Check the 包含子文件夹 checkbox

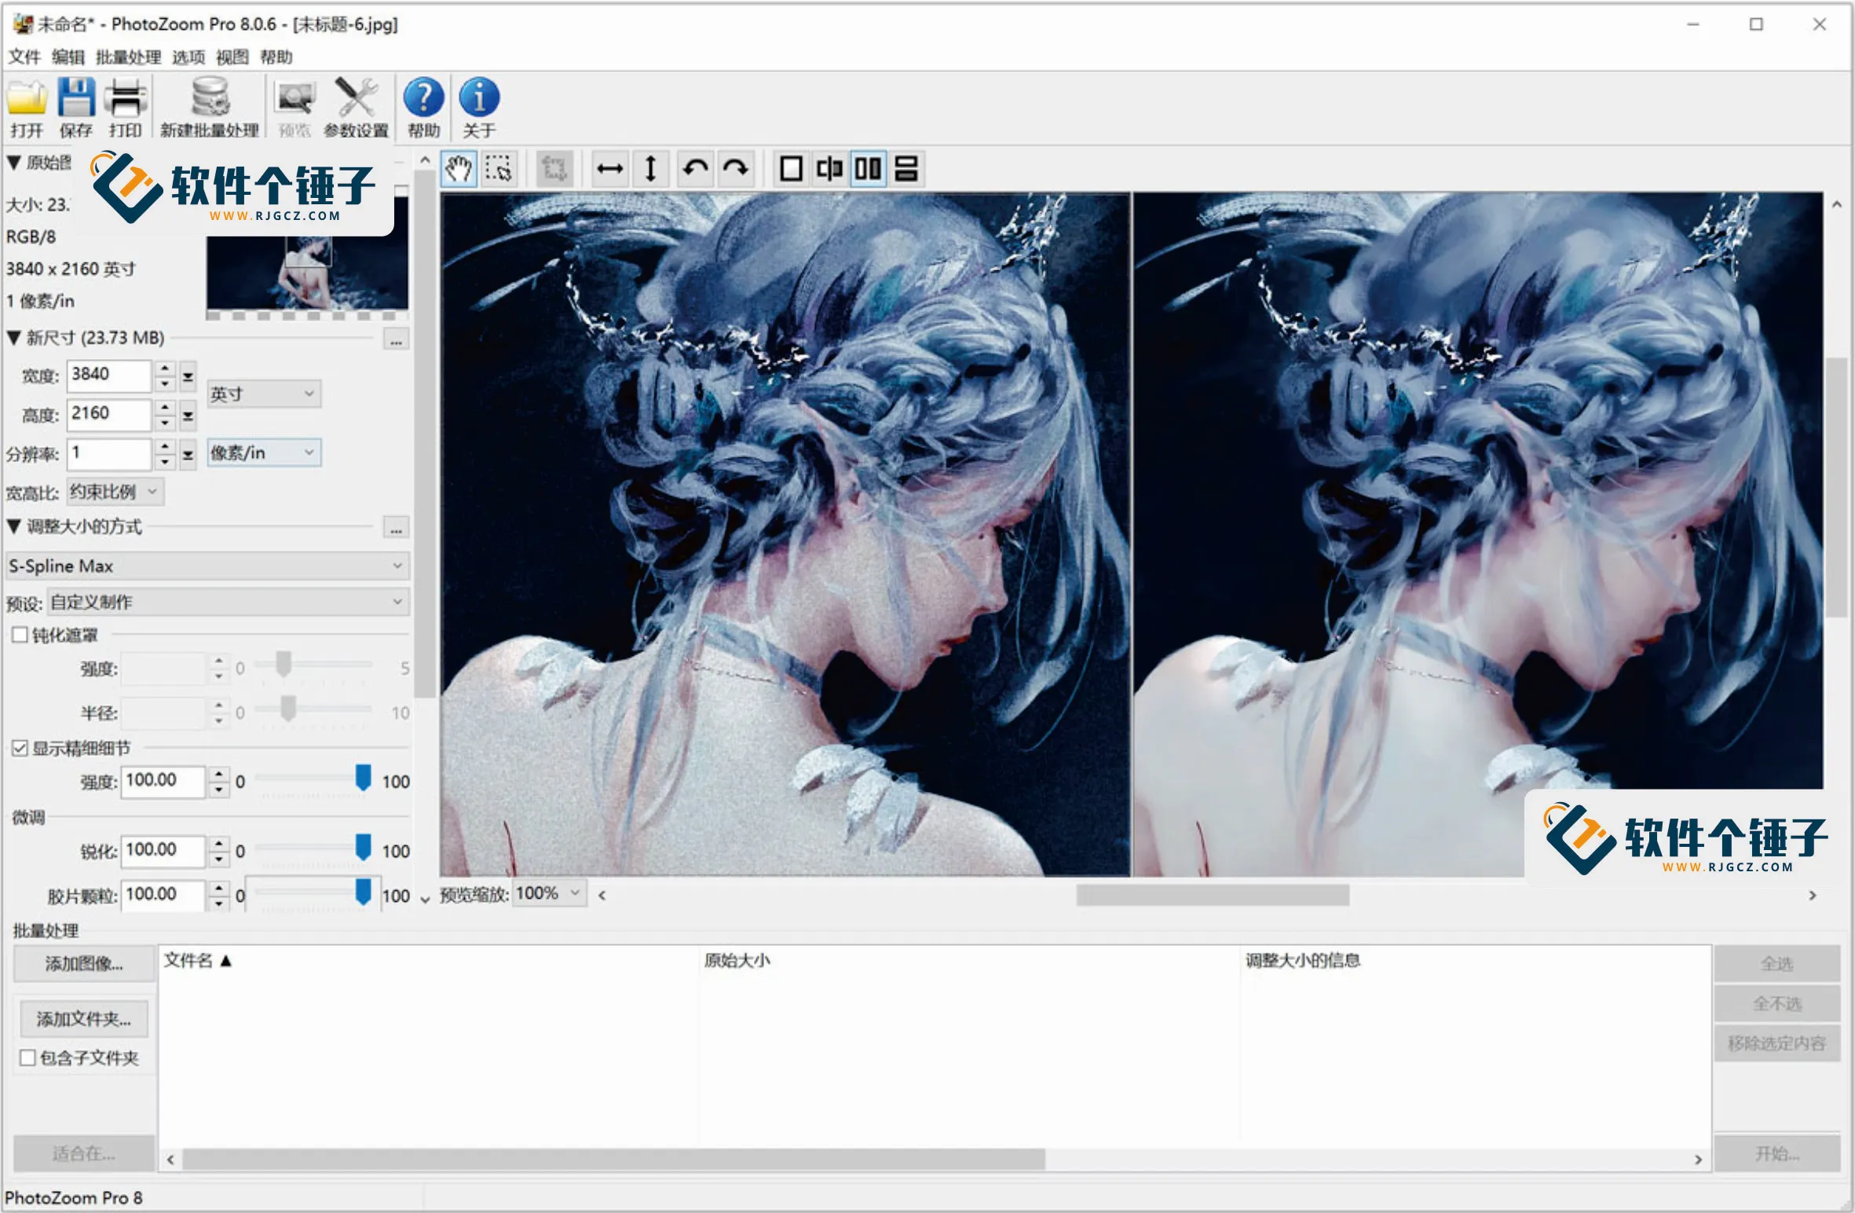27,1057
